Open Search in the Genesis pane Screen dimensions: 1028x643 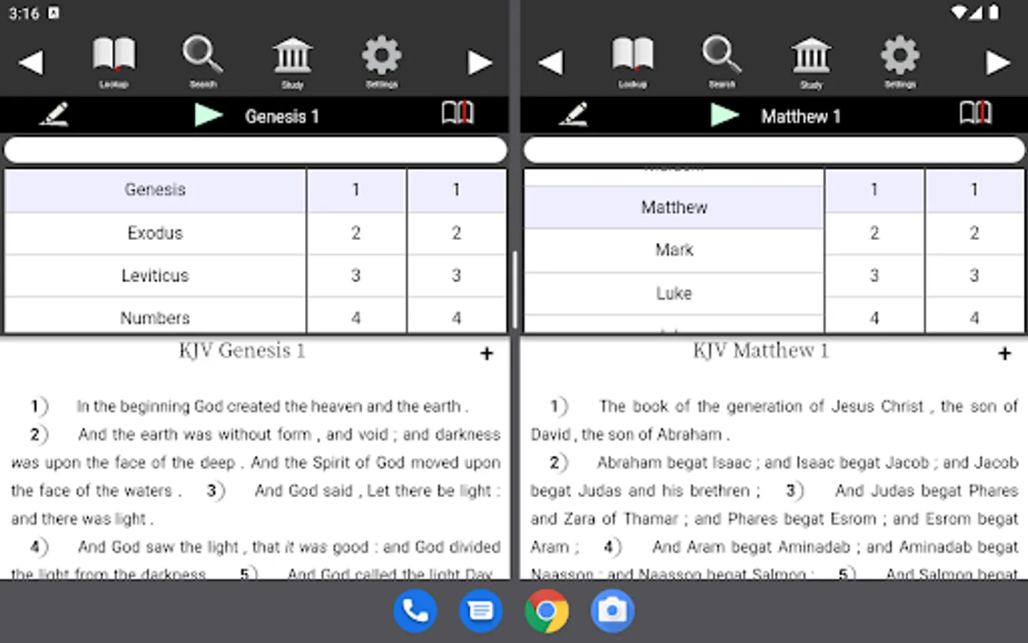tap(203, 62)
